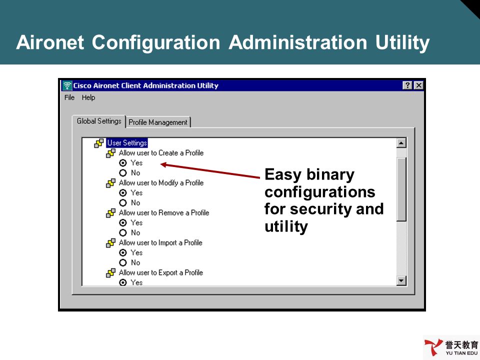The image size is (480, 360).
Task: Select Allow user to Modify a Profile
Action: coord(161,183)
